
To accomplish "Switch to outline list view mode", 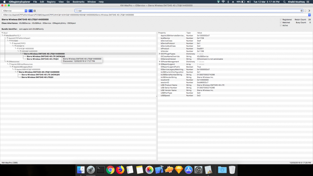I will tap(31, 11).
